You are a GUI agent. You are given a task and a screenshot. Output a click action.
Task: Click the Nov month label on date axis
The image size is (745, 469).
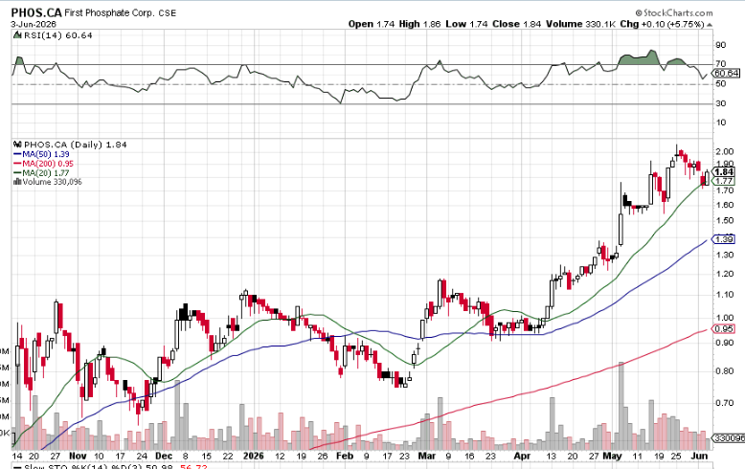tap(78, 456)
